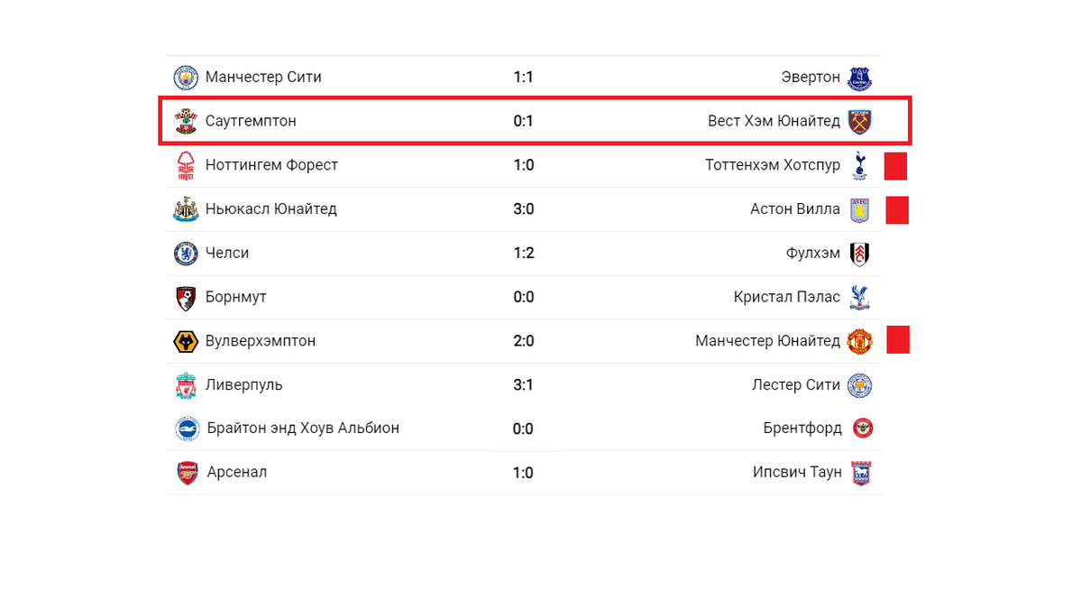Open the Лестер Сити team link
The image size is (1082, 609).
click(x=796, y=385)
